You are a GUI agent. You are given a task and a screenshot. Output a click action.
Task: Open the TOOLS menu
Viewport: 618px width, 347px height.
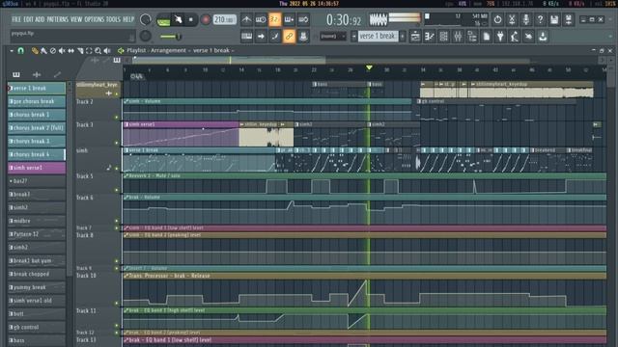coord(114,19)
